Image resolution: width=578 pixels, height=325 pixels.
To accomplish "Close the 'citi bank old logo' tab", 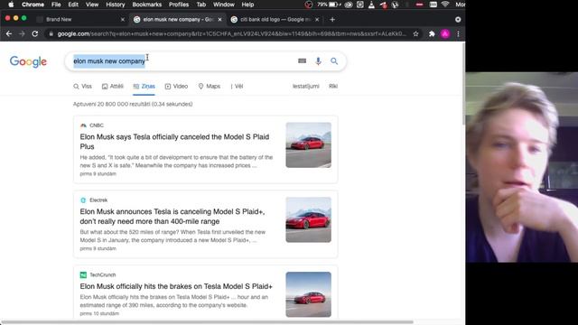I will point(317,20).
